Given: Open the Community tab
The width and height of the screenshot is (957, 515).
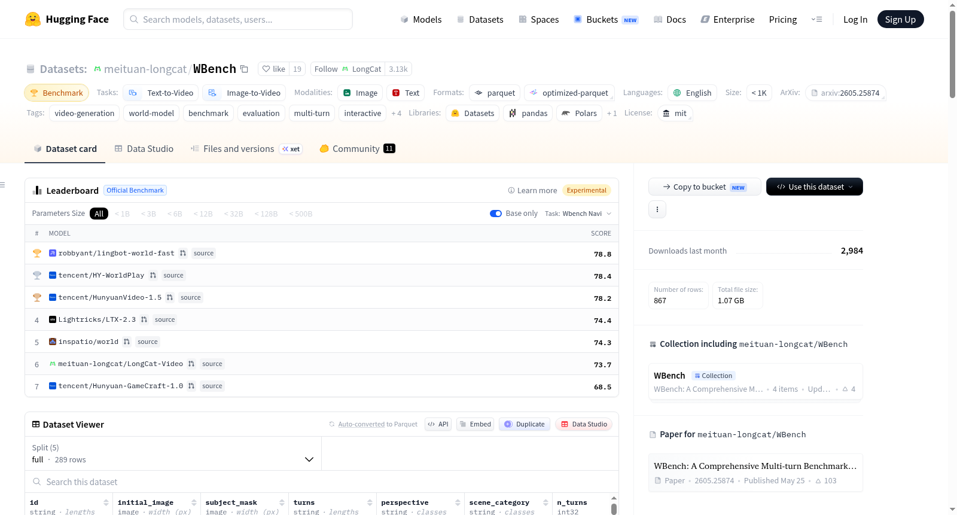Looking at the screenshot, I should (x=357, y=149).
